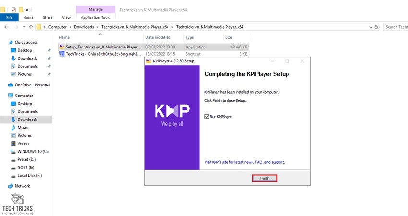The height and width of the screenshot is (216, 408).
Task: Switch to the Home ribbon tab
Action: click(x=28, y=17)
